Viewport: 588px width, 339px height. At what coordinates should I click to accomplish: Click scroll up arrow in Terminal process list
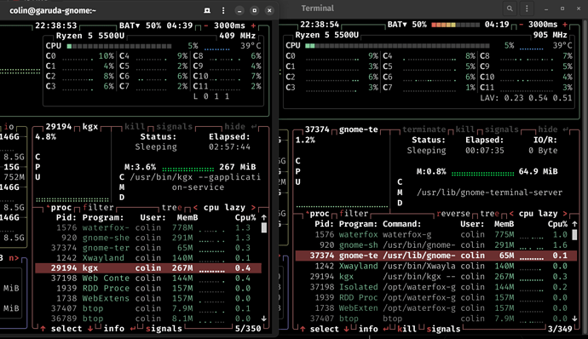pyautogui.click(x=574, y=224)
